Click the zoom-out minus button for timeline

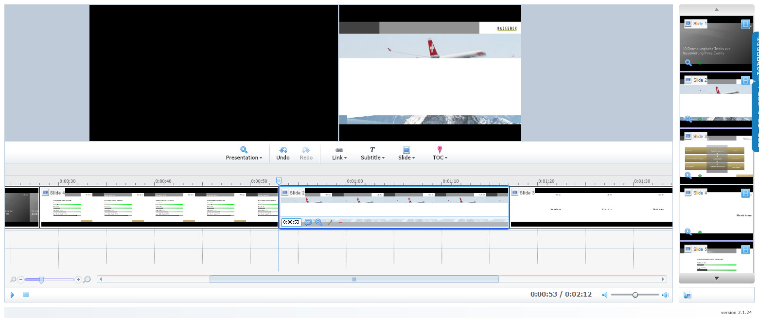click(x=21, y=280)
